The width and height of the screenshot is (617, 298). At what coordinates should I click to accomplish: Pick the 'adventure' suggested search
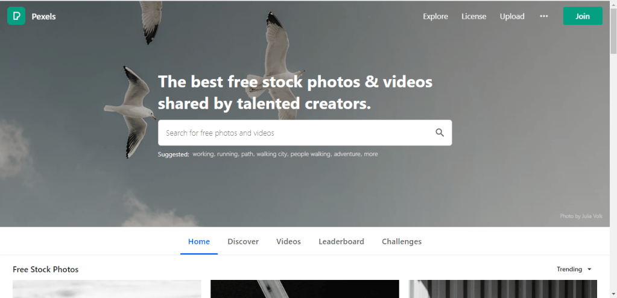pos(347,154)
